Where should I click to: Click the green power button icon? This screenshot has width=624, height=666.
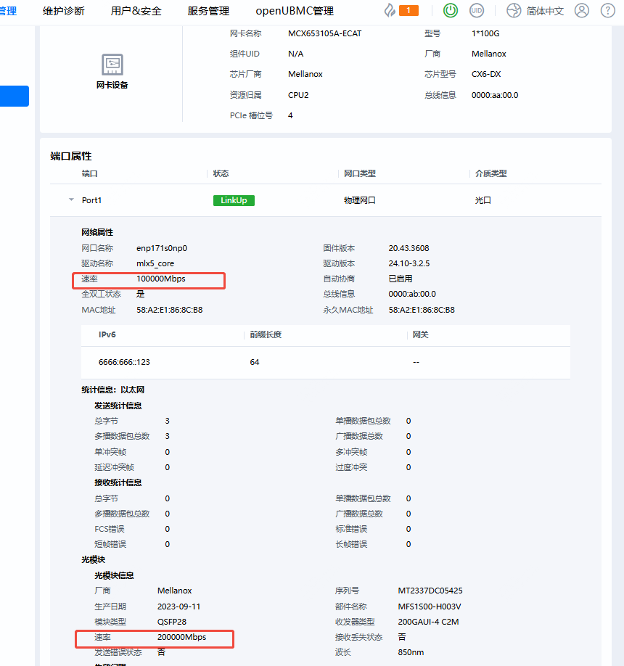(x=451, y=11)
